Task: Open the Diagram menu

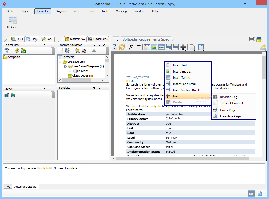Action: tap(61, 11)
